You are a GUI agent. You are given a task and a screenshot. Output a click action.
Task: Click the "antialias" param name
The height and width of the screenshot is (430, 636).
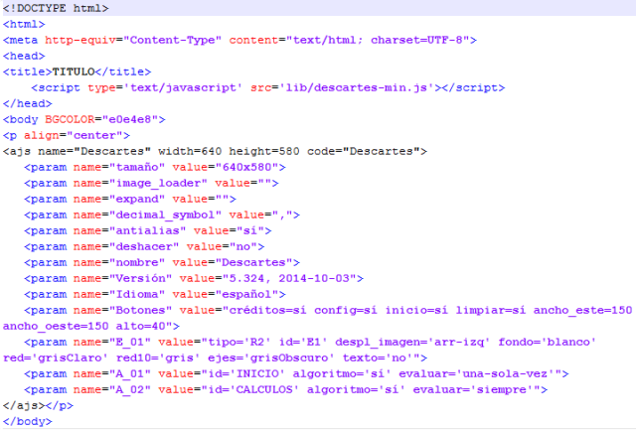click(x=148, y=230)
